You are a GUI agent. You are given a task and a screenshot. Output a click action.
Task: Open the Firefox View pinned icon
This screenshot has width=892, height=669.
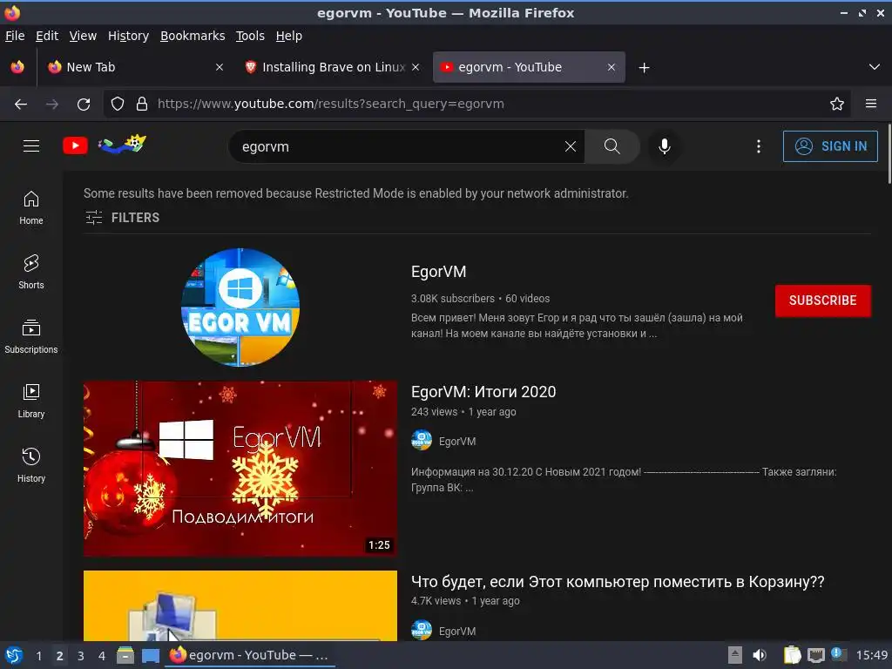[17, 67]
